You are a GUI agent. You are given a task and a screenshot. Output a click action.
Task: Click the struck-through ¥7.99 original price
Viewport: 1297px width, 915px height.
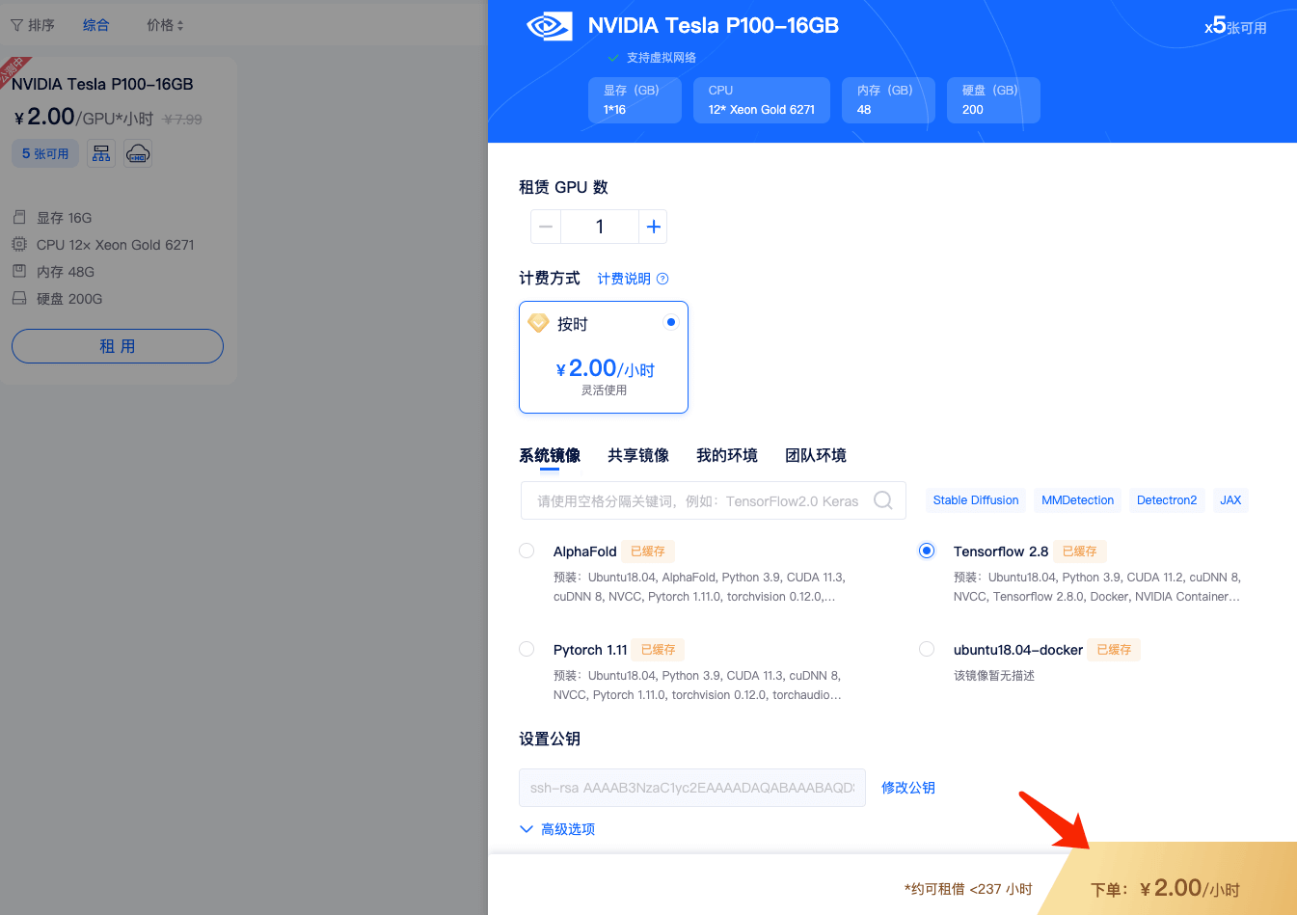pyautogui.click(x=182, y=120)
